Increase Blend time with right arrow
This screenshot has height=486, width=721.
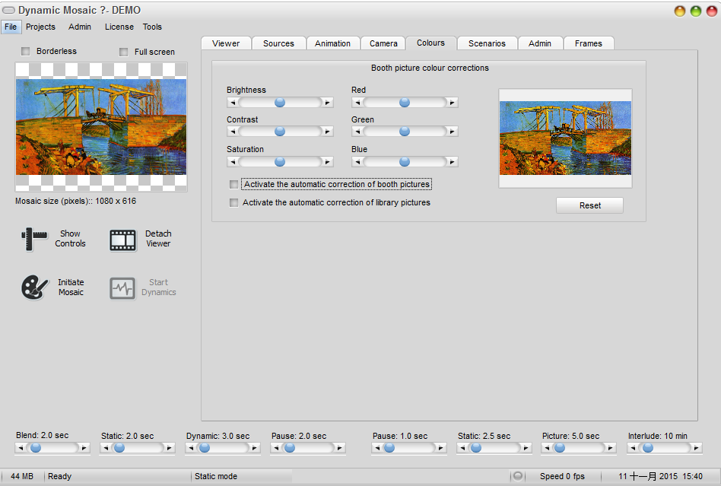(x=84, y=448)
